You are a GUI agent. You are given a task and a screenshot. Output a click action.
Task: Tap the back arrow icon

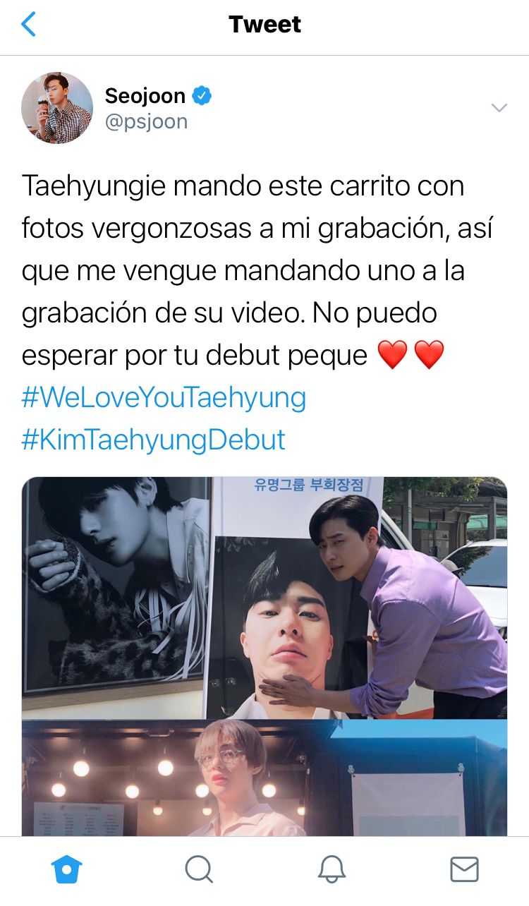tap(28, 25)
